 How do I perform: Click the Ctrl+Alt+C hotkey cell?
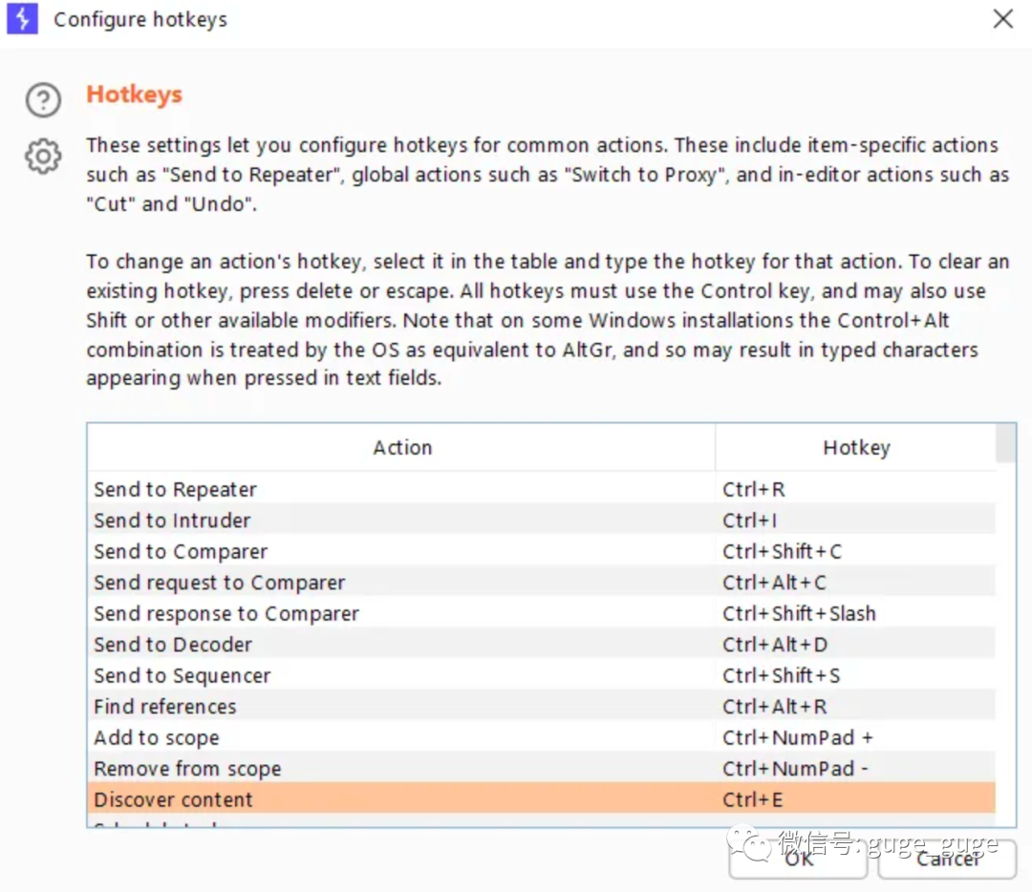click(855, 582)
